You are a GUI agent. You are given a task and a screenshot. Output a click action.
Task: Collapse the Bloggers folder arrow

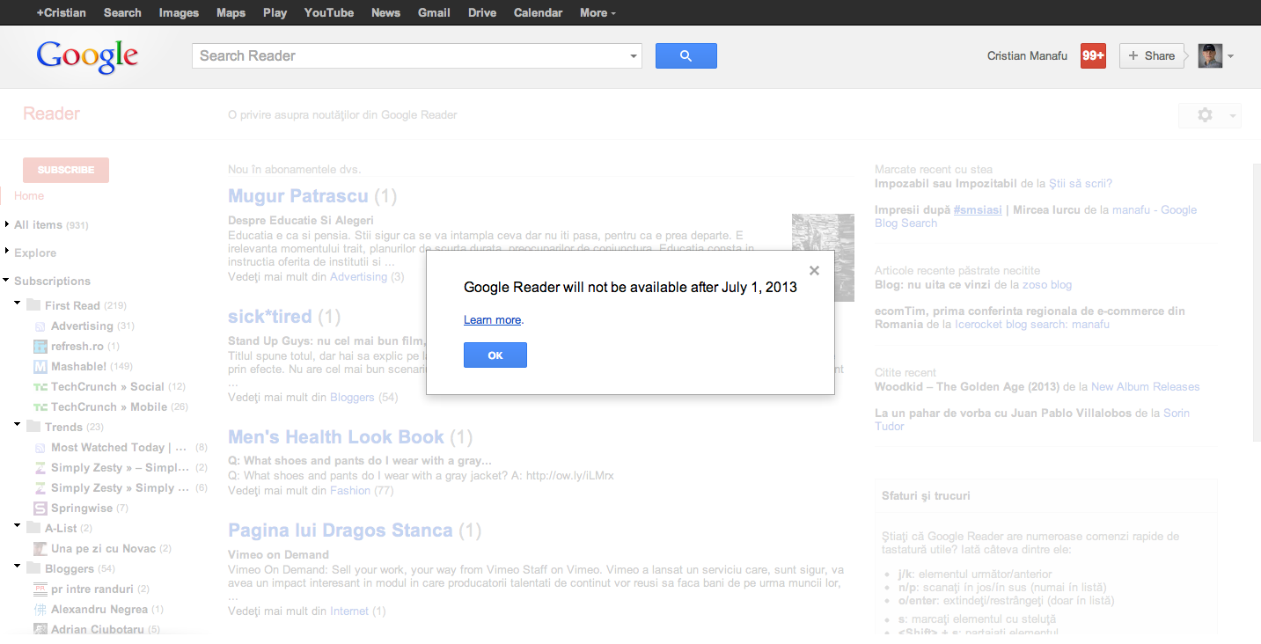tap(18, 567)
